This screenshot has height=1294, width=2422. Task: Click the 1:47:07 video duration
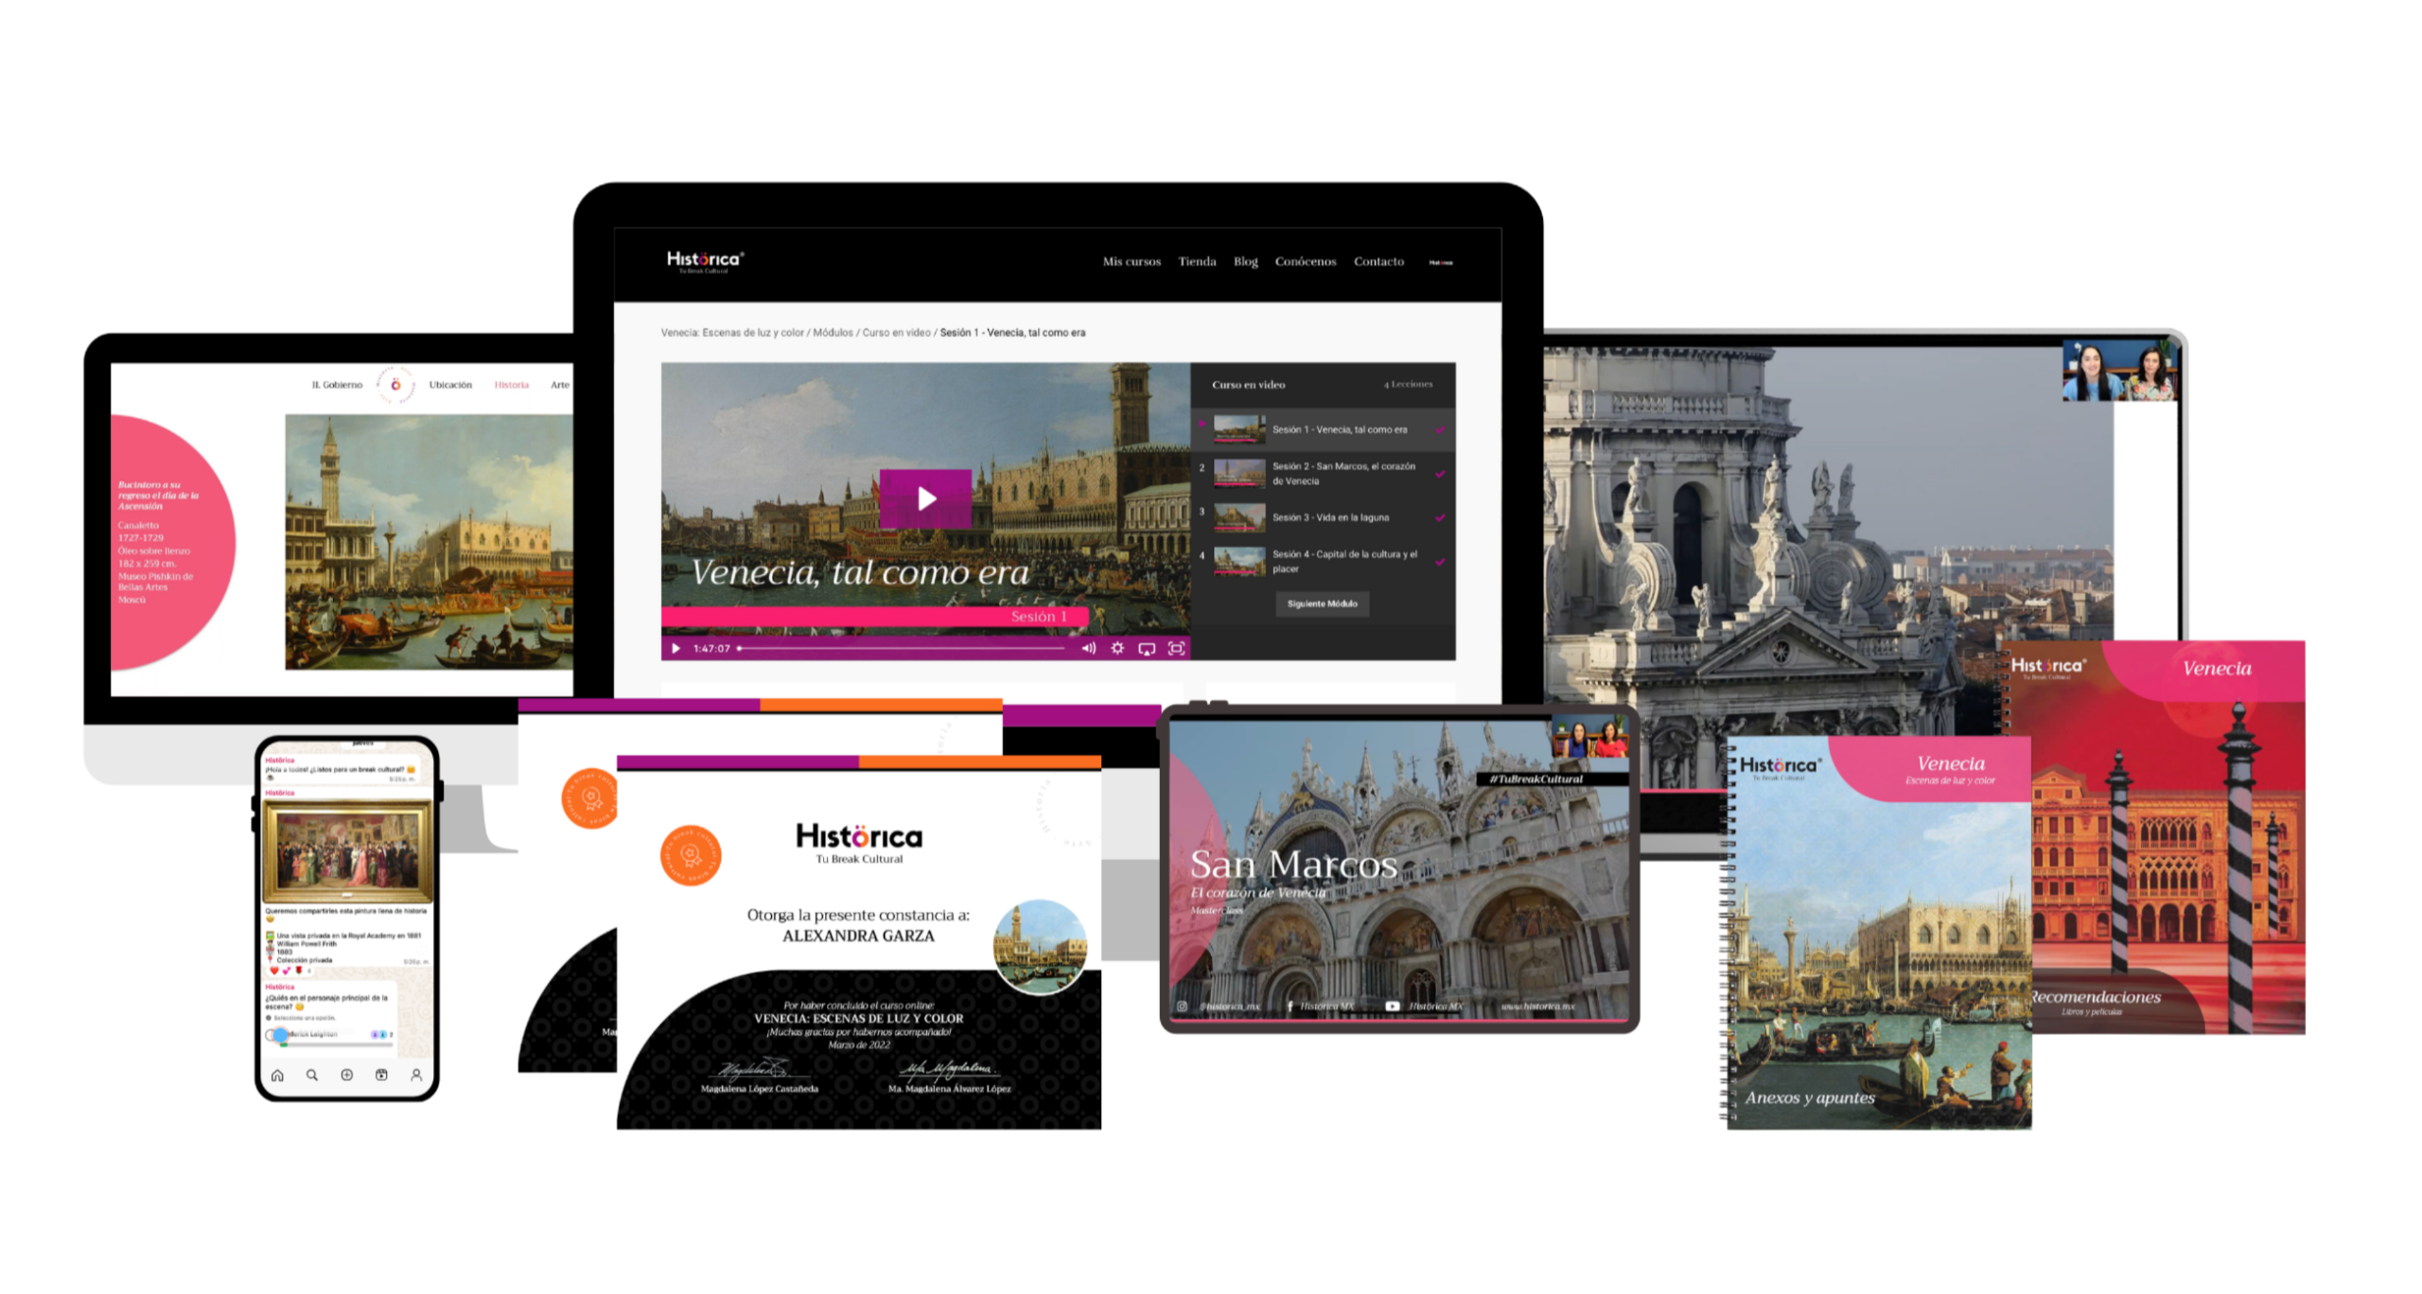711,649
